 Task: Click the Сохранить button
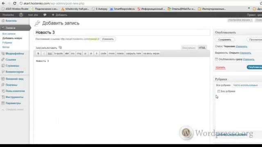[x=225, y=40]
